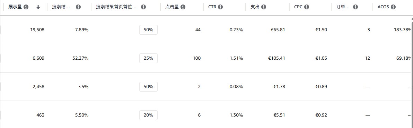Show the CTR info tooltip icon
This screenshot has width=413, height=128.
220,7
